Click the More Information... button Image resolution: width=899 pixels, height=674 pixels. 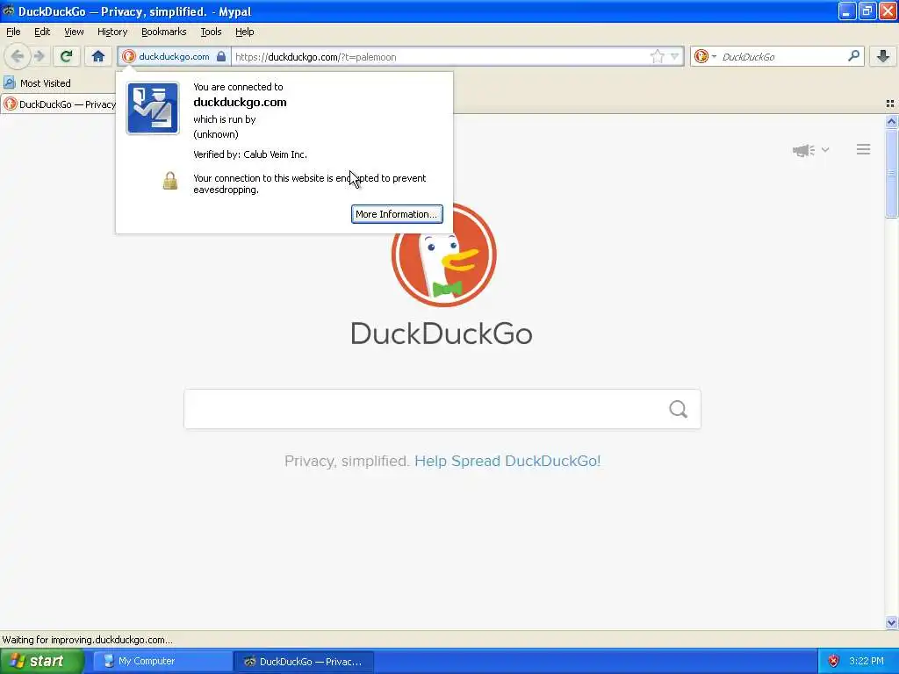[397, 214]
